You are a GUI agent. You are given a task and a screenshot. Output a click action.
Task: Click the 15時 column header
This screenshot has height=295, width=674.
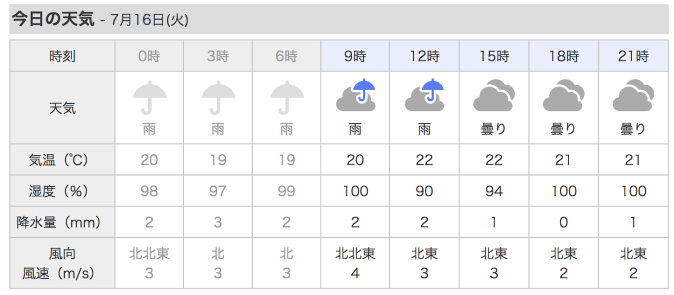(494, 56)
